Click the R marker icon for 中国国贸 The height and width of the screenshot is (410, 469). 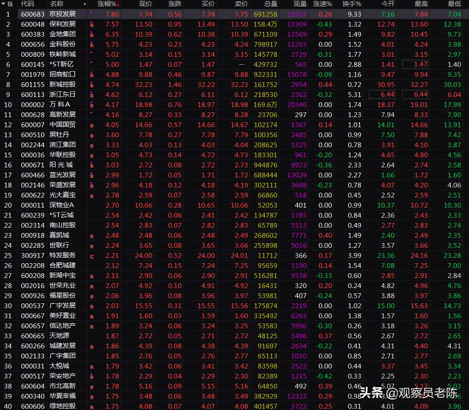[x=92, y=125]
